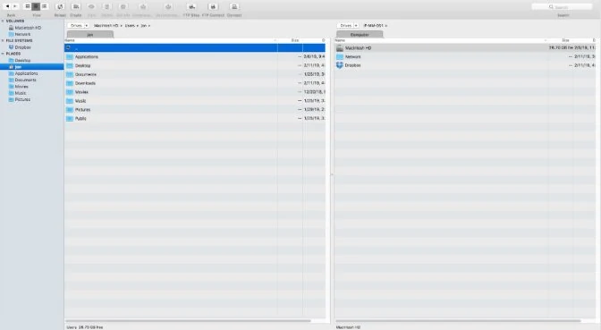This screenshot has width=601, height=330.
Task: Select the Computer tab in right pane
Action: [x=360, y=35]
